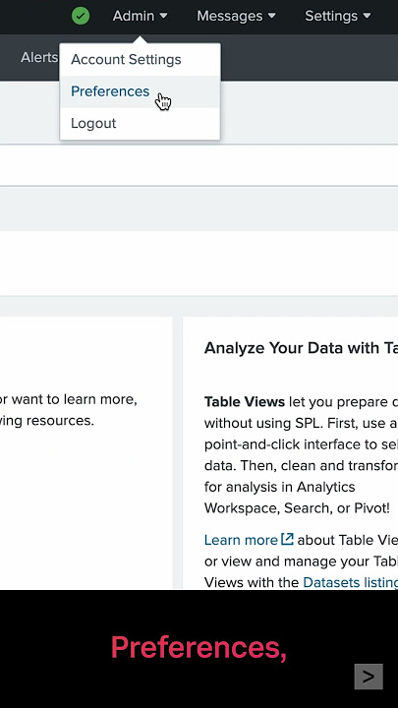Screen dimensions: 398x708
Task: Click the external link icon beside Learn more
Action: (287, 539)
